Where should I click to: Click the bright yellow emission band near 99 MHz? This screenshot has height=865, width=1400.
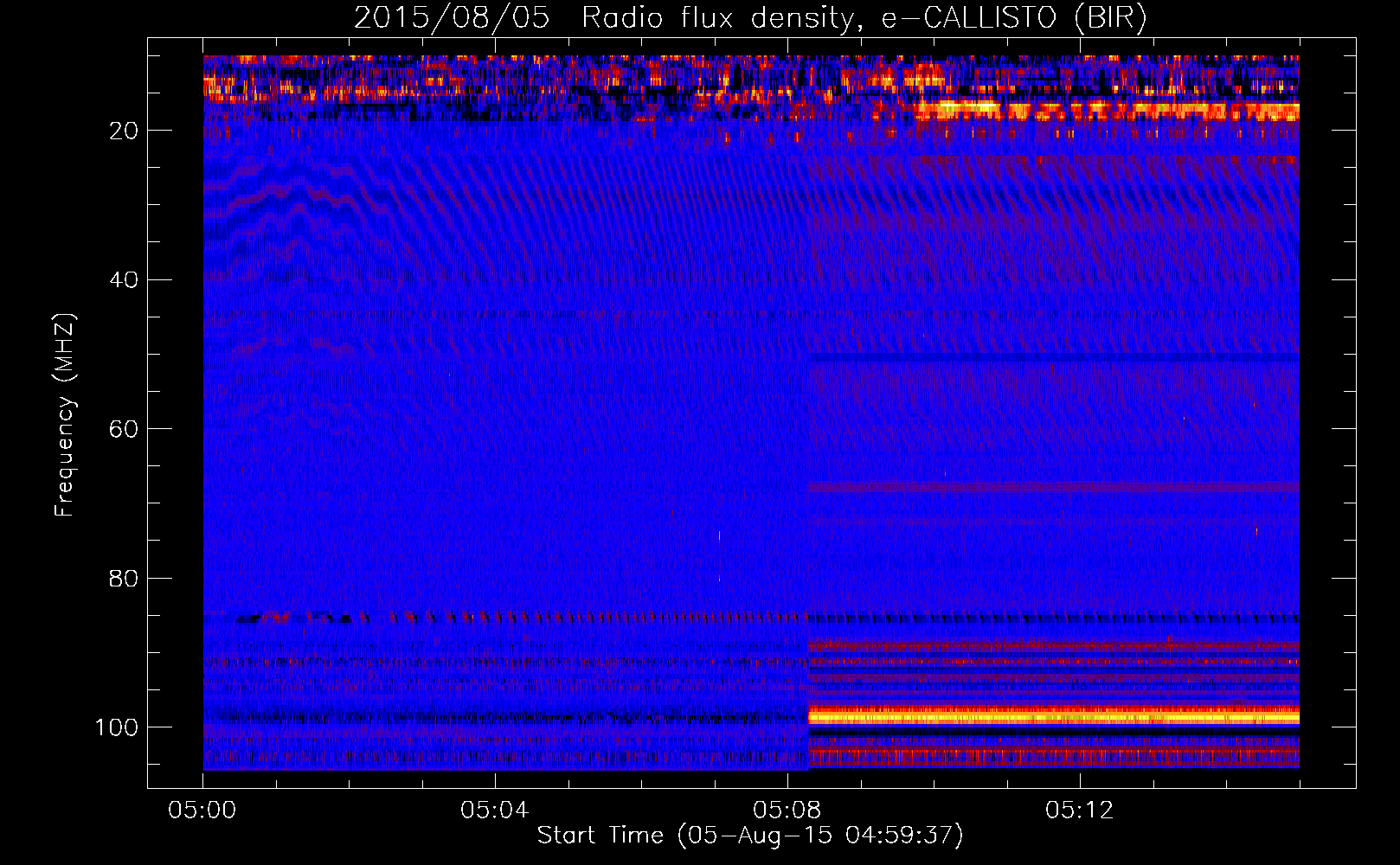point(1054,716)
